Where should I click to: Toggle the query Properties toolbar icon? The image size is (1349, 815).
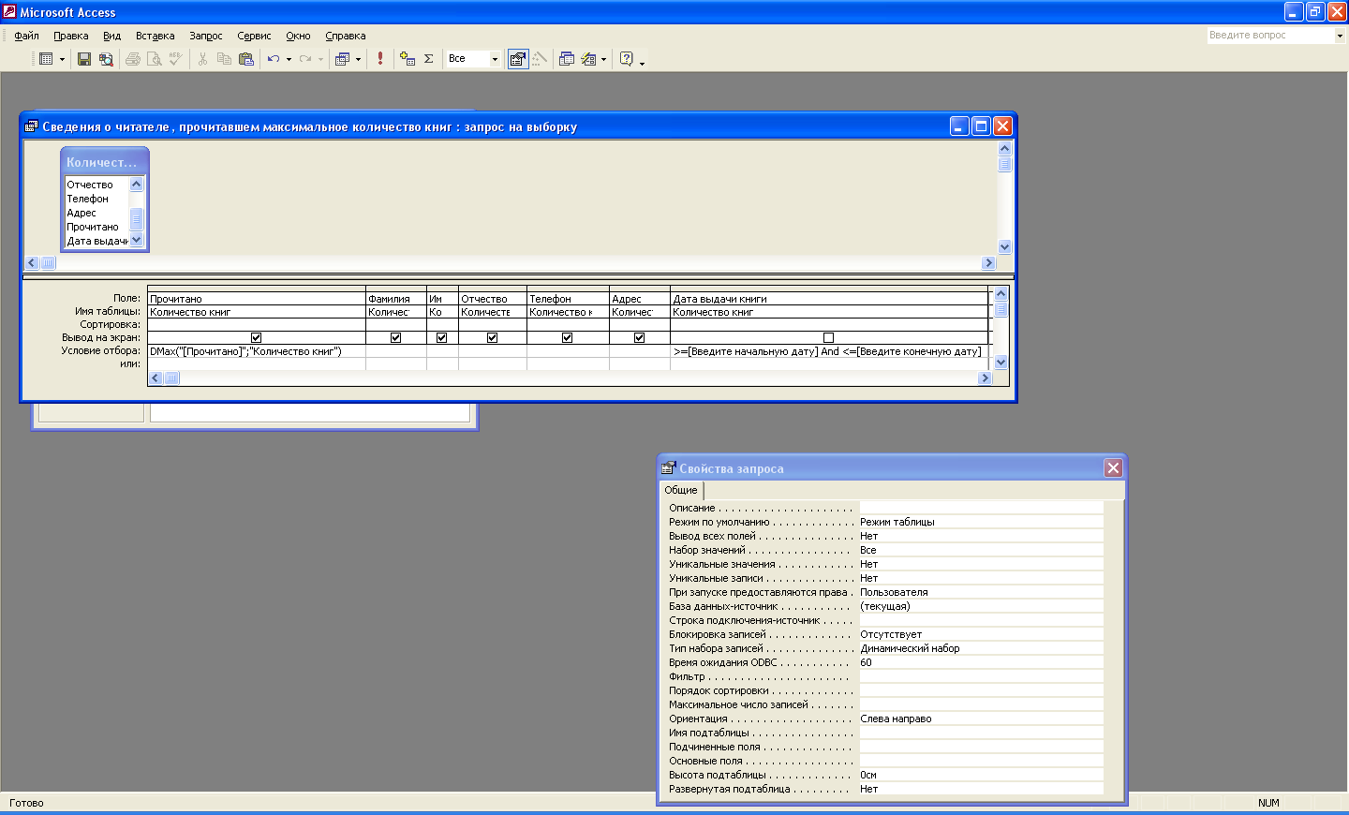pos(518,59)
